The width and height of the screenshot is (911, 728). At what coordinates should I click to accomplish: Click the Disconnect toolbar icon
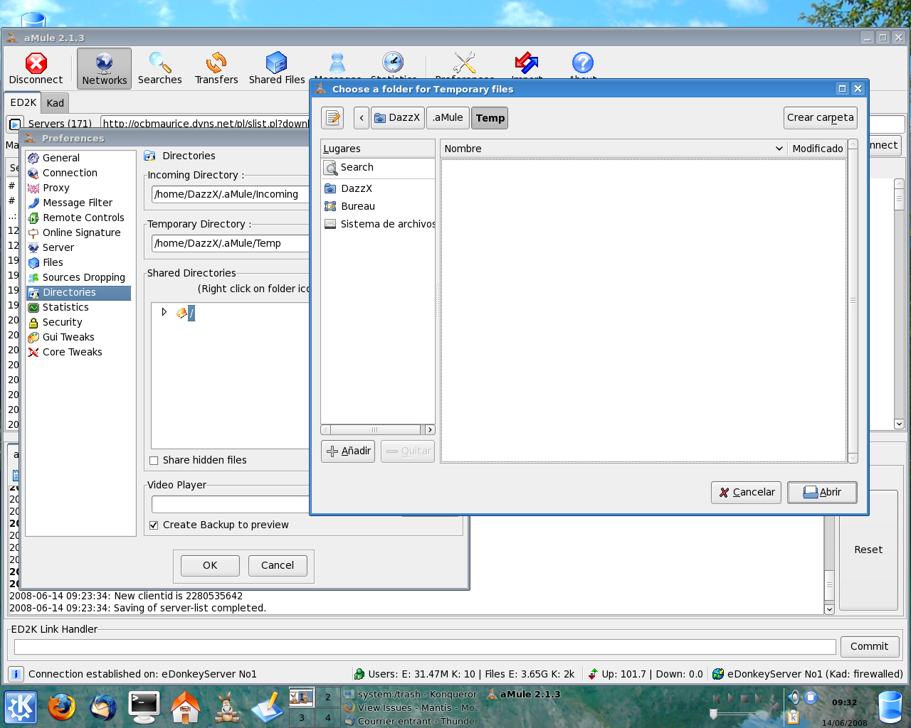coord(36,68)
